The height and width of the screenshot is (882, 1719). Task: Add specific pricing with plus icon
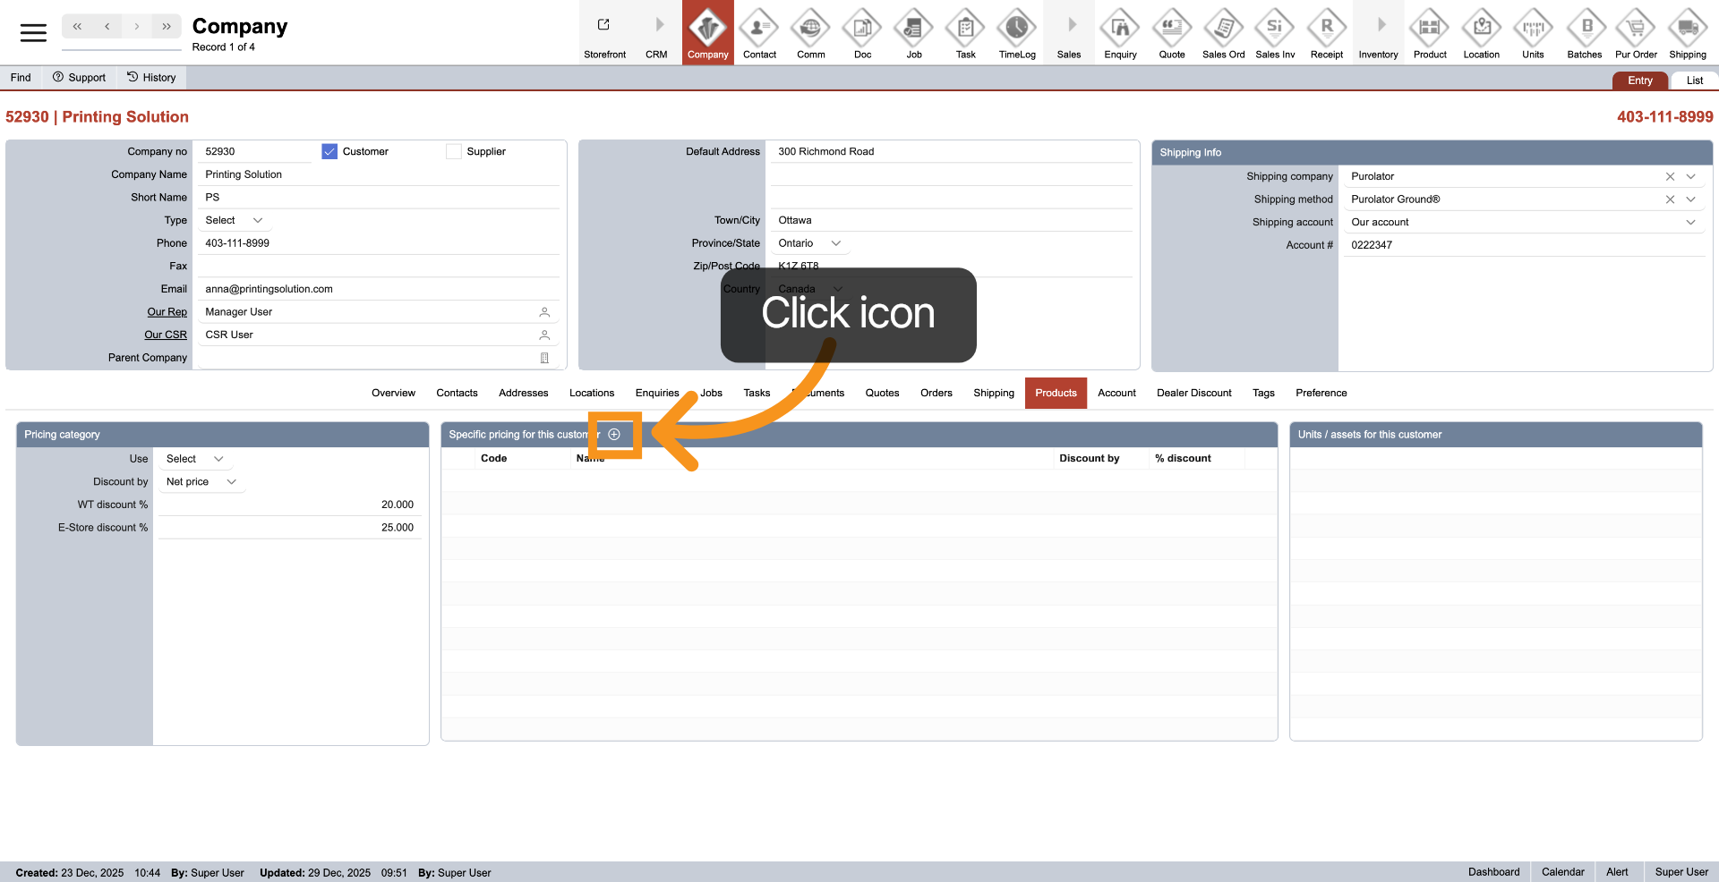pyautogui.click(x=614, y=435)
